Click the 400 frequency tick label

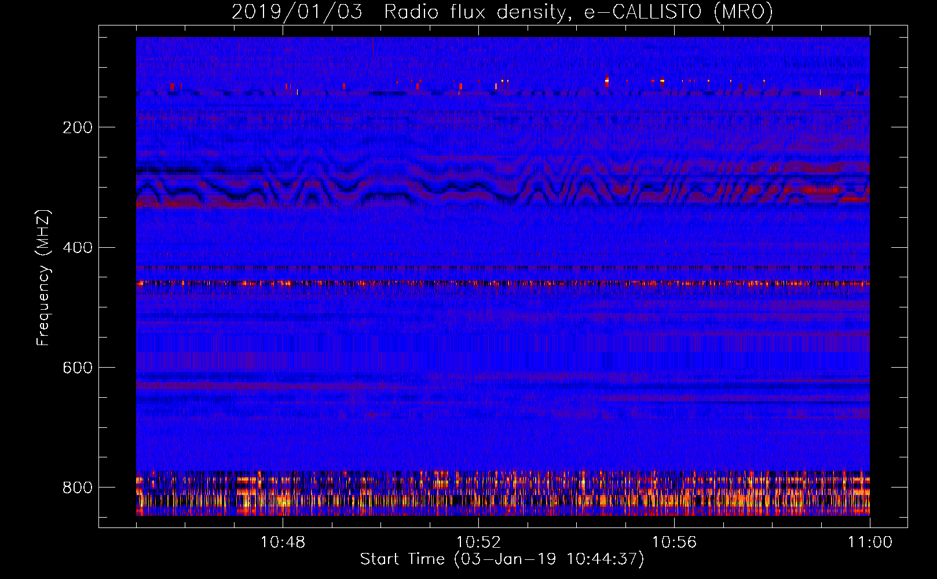click(x=78, y=247)
